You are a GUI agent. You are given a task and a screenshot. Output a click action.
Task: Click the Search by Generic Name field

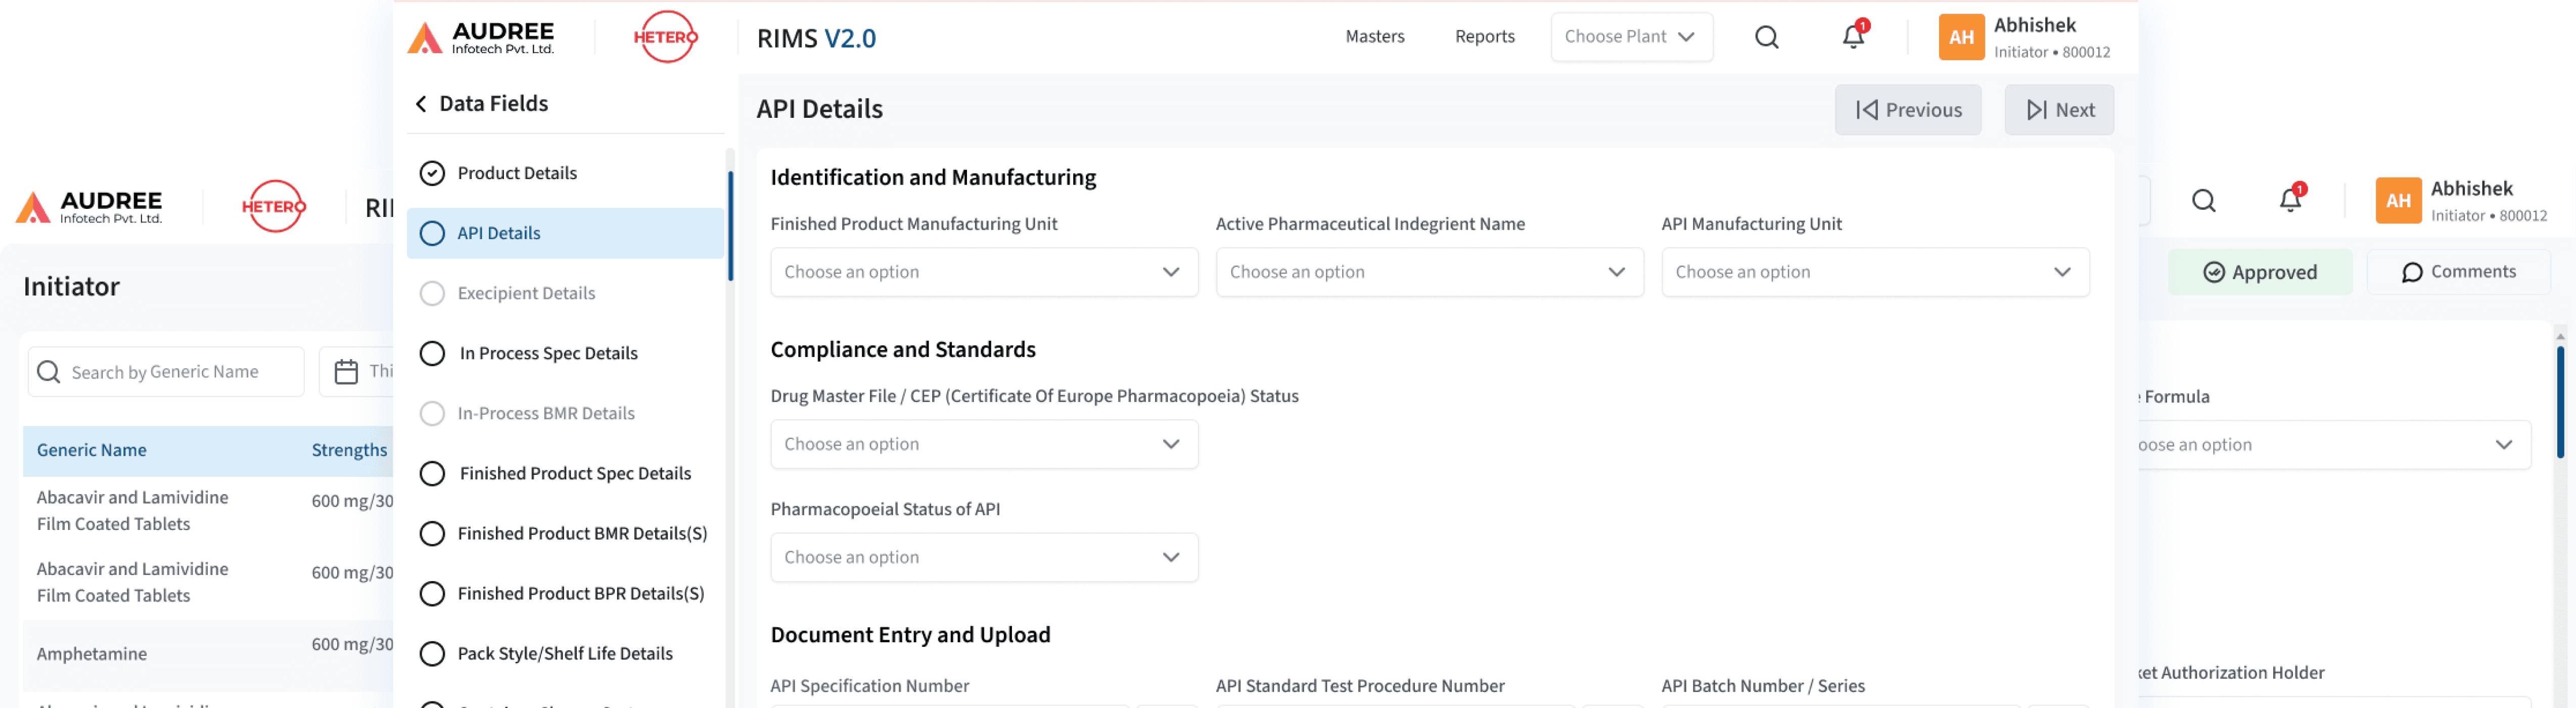coord(165,372)
